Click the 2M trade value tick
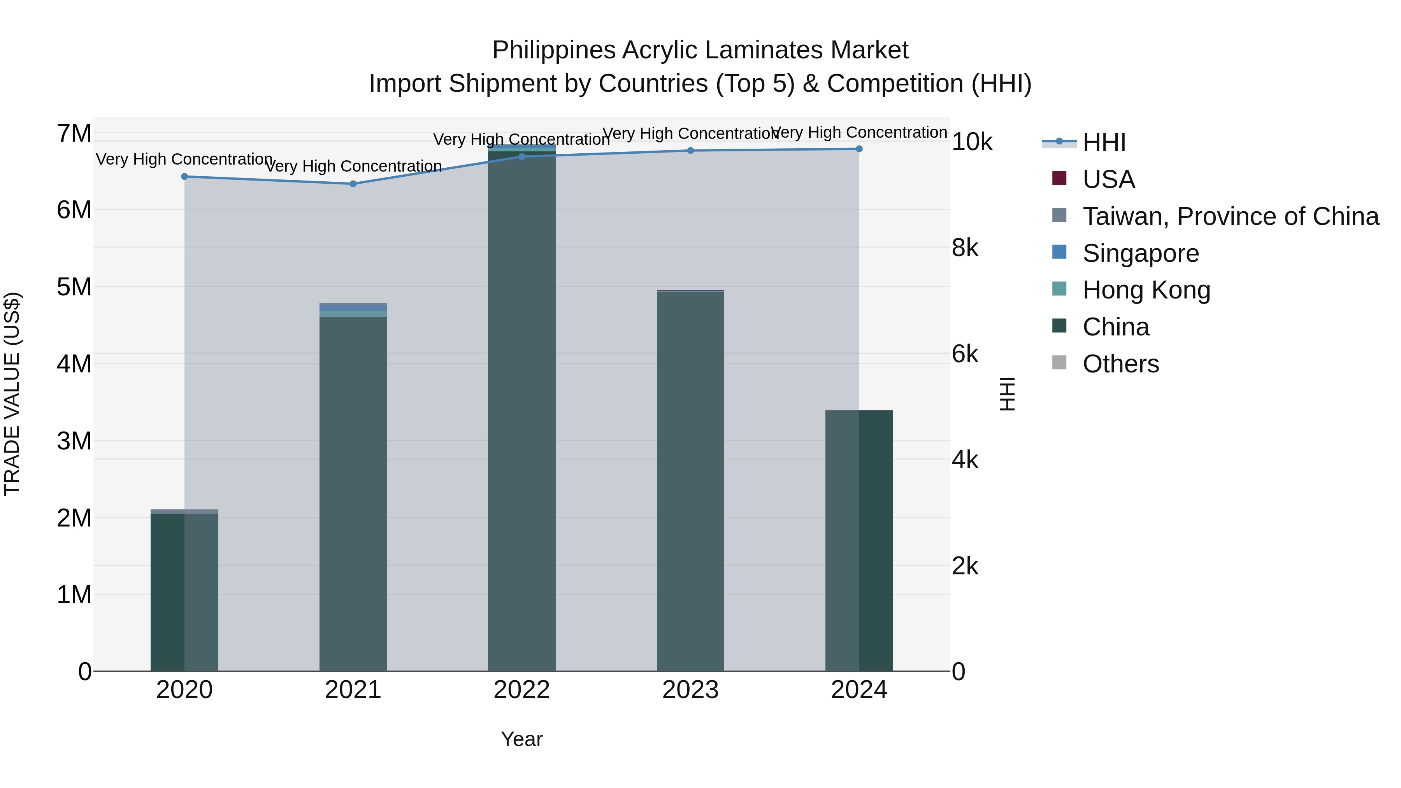Viewport: 1401px width, 788px height. [74, 518]
